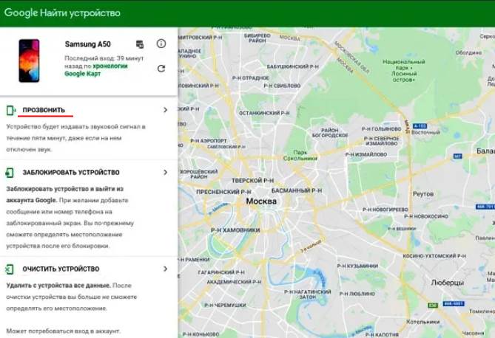Click ОСТАНКИНСКИЙ Р-Н on the map

(264, 113)
